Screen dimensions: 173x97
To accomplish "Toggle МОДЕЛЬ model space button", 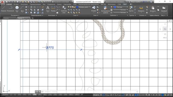I will pyautogui.click(x=96, y=95).
